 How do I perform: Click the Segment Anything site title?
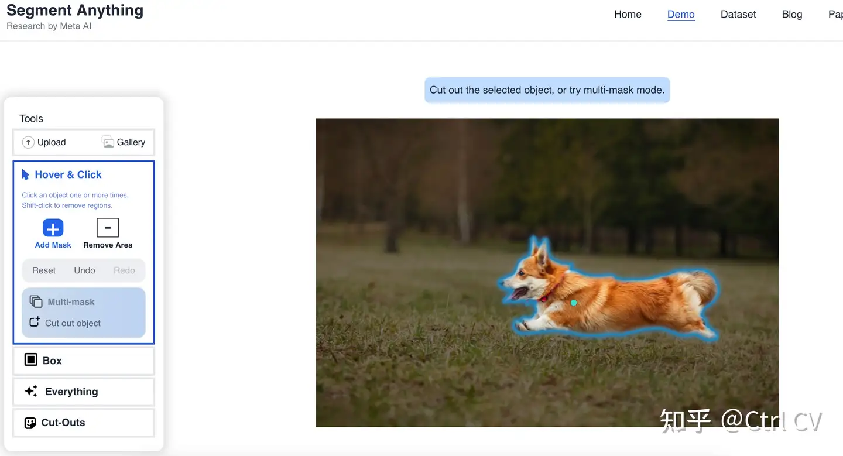click(75, 11)
